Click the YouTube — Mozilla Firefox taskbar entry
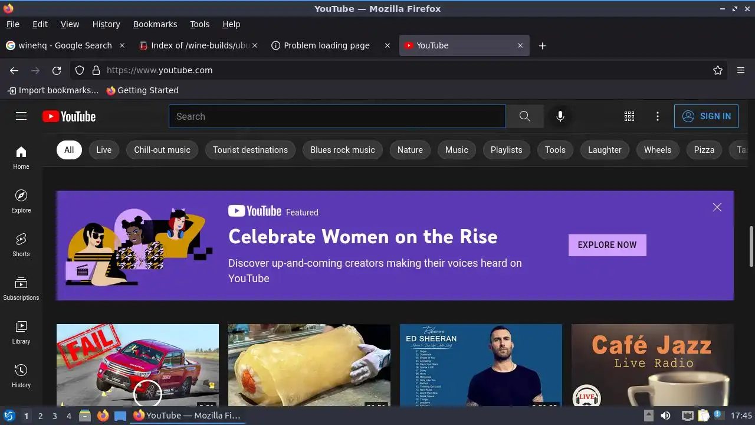Viewport: 755px width, 425px height. [x=187, y=416]
